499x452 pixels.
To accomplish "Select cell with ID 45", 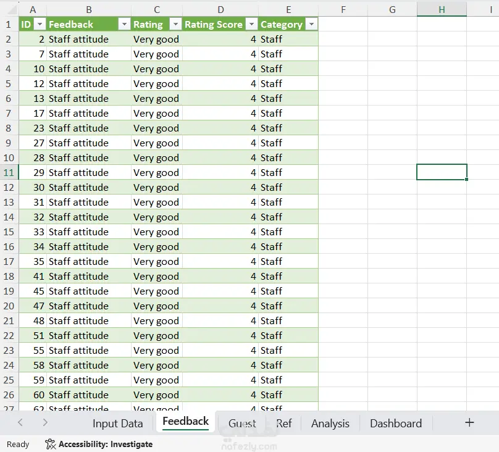I will point(33,291).
